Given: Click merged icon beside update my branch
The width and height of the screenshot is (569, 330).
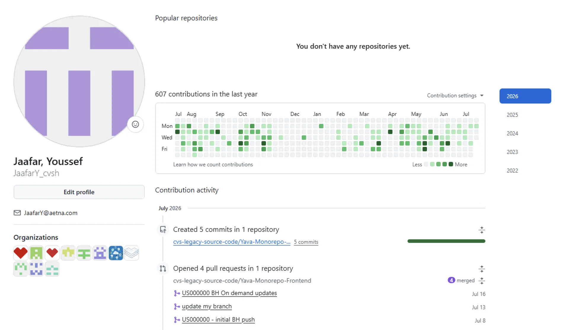Looking at the screenshot, I should (x=177, y=307).
